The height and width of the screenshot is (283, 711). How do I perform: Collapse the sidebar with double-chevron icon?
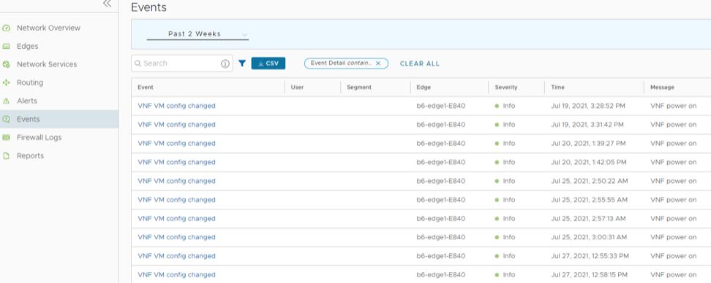click(x=107, y=4)
